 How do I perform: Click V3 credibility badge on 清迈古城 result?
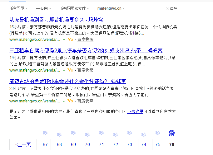pos(70,101)
